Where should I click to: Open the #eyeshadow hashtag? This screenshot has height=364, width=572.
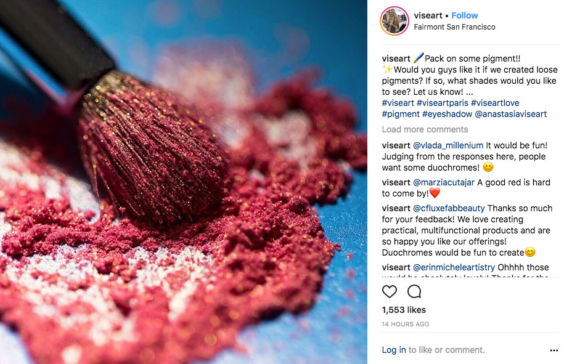pyautogui.click(x=447, y=114)
